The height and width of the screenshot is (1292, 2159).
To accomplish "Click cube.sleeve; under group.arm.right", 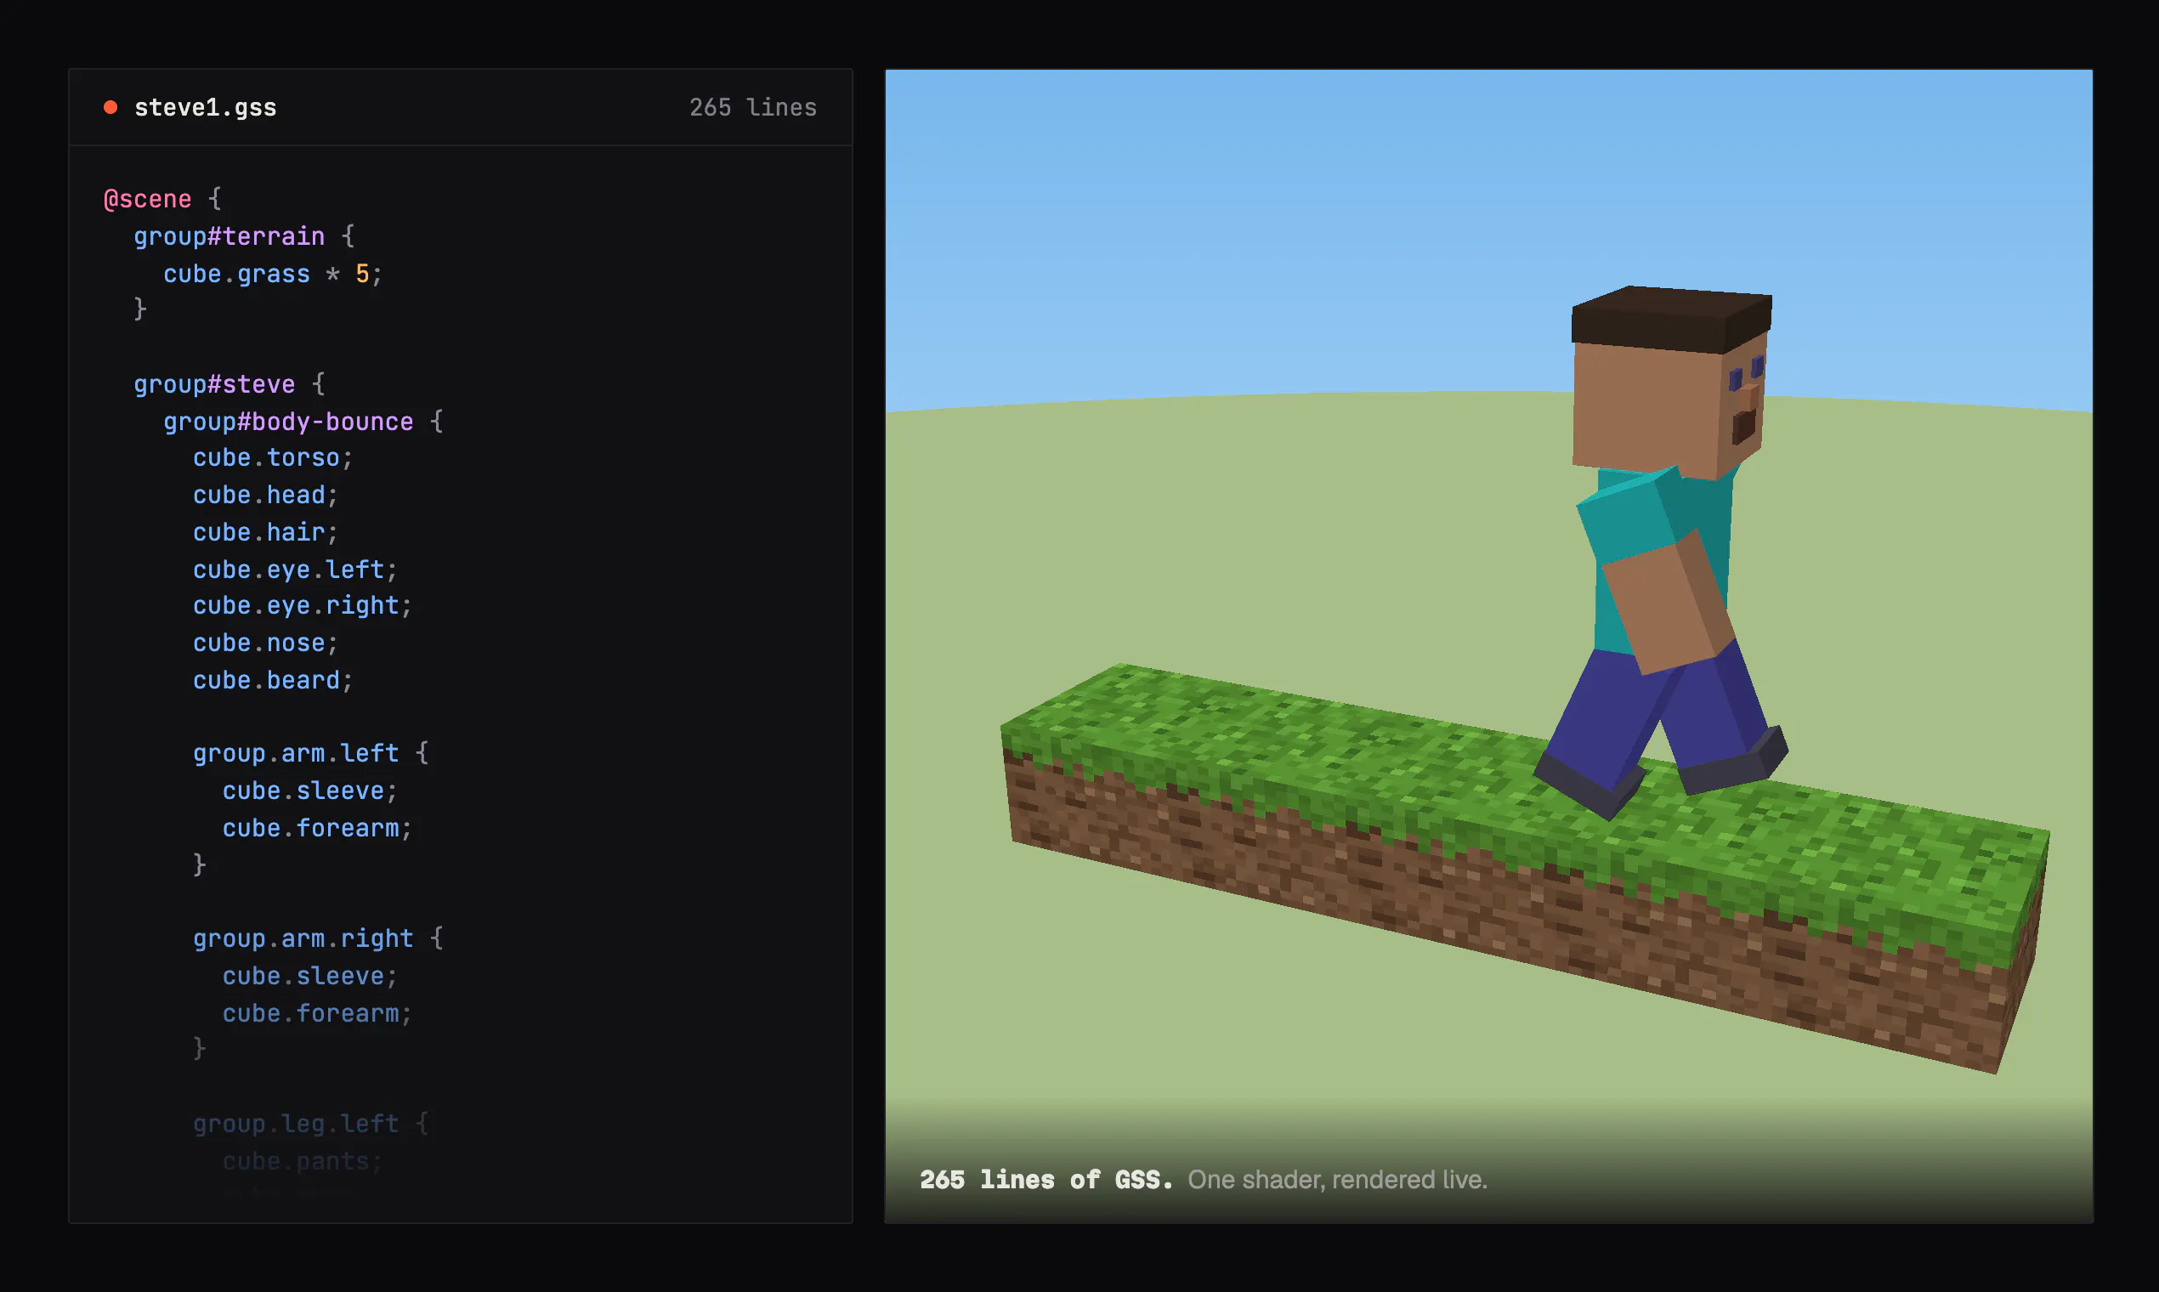I will (x=310, y=976).
